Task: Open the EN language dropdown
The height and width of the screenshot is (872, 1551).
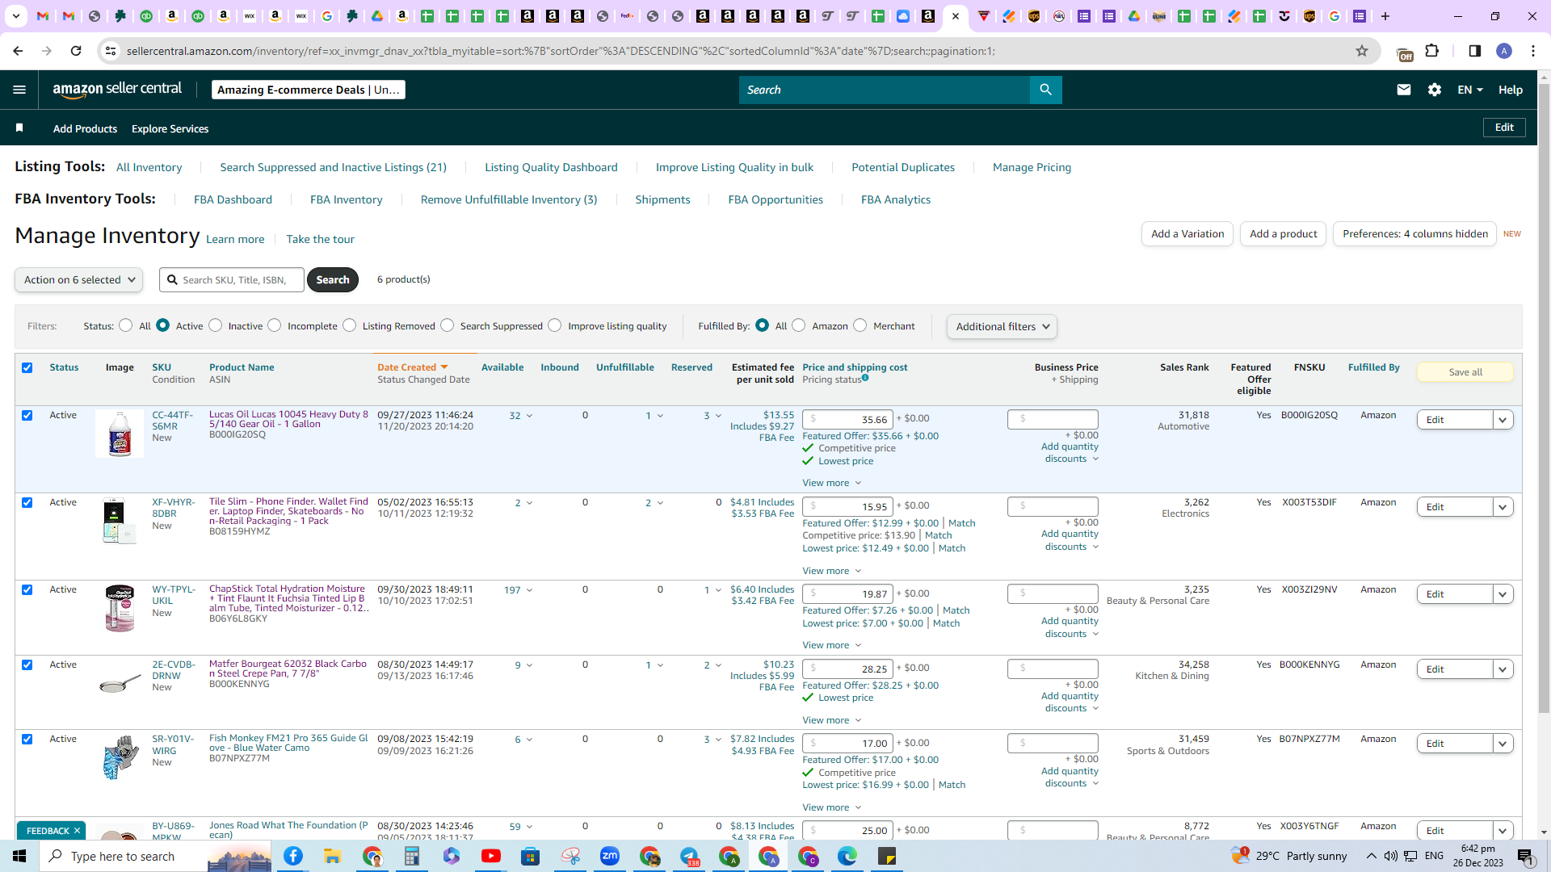Action: [1470, 90]
